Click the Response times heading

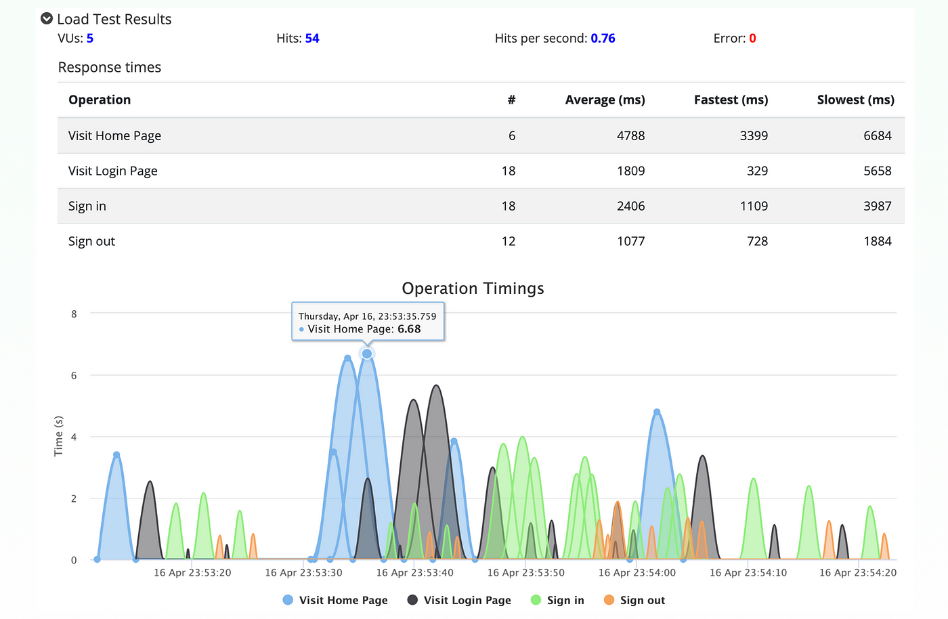click(x=110, y=67)
